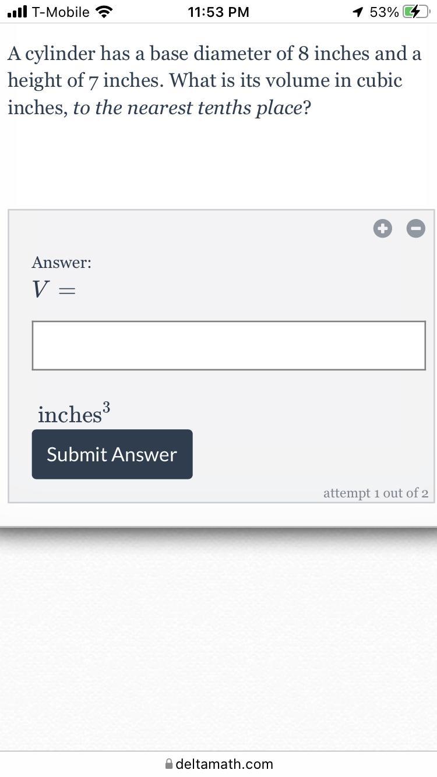Click the plus icon to enlarge text
The width and height of the screenshot is (437, 777).
coord(382,229)
